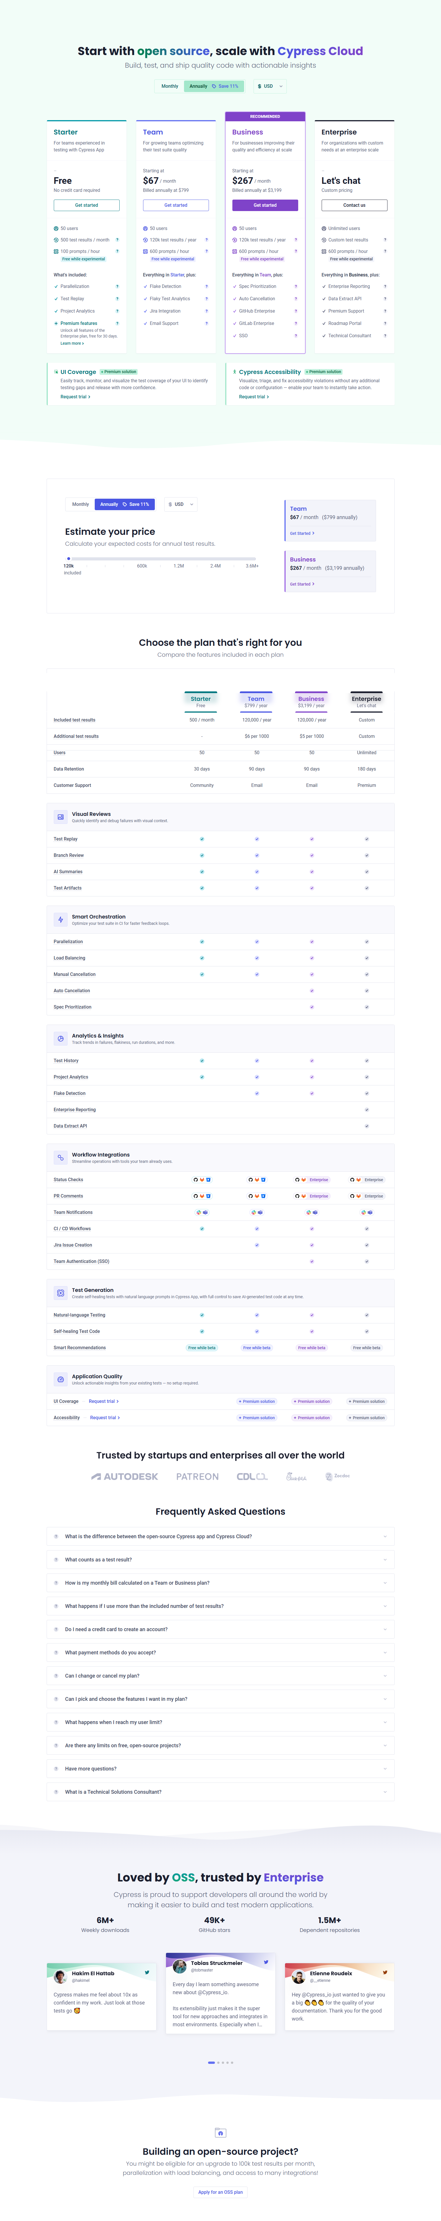
Task: Expand FAQ about reaching my user limit
Action: [220, 1722]
